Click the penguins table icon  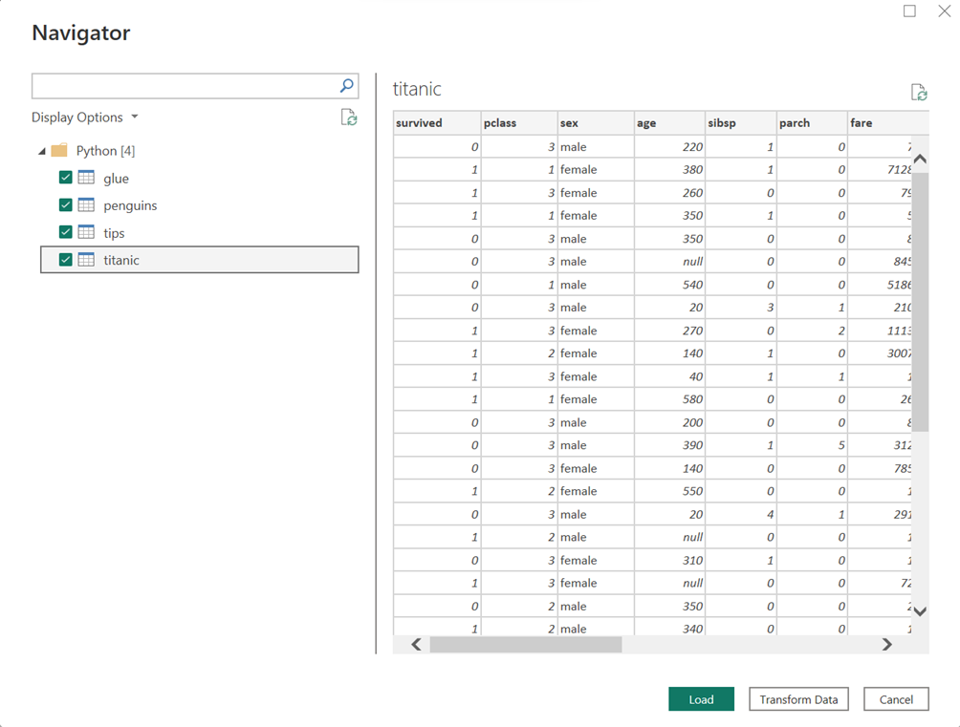point(86,205)
